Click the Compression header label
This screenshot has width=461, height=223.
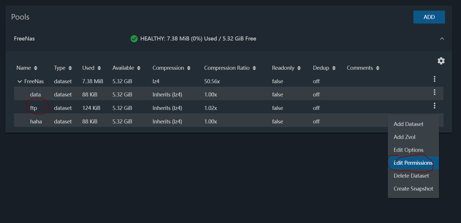click(168, 68)
